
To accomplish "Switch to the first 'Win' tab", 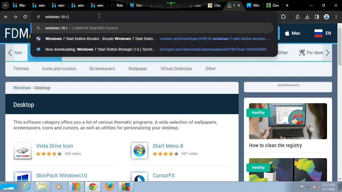I will click(20, 5).
